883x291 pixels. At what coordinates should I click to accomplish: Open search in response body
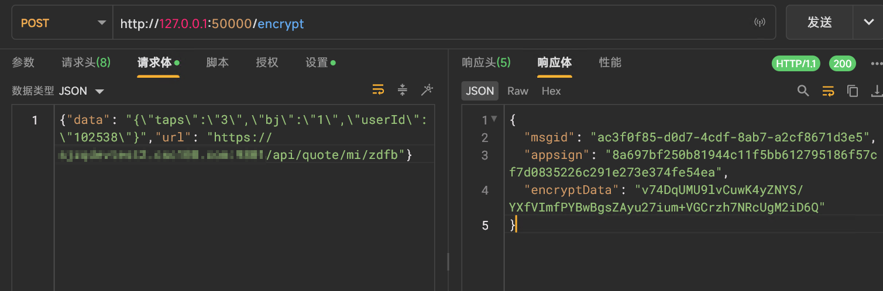(803, 91)
